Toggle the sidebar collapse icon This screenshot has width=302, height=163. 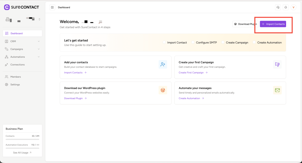52,7
